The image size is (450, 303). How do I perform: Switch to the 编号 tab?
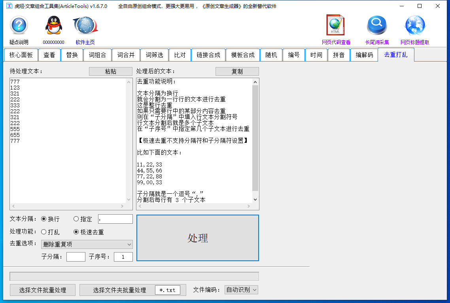pos(294,55)
